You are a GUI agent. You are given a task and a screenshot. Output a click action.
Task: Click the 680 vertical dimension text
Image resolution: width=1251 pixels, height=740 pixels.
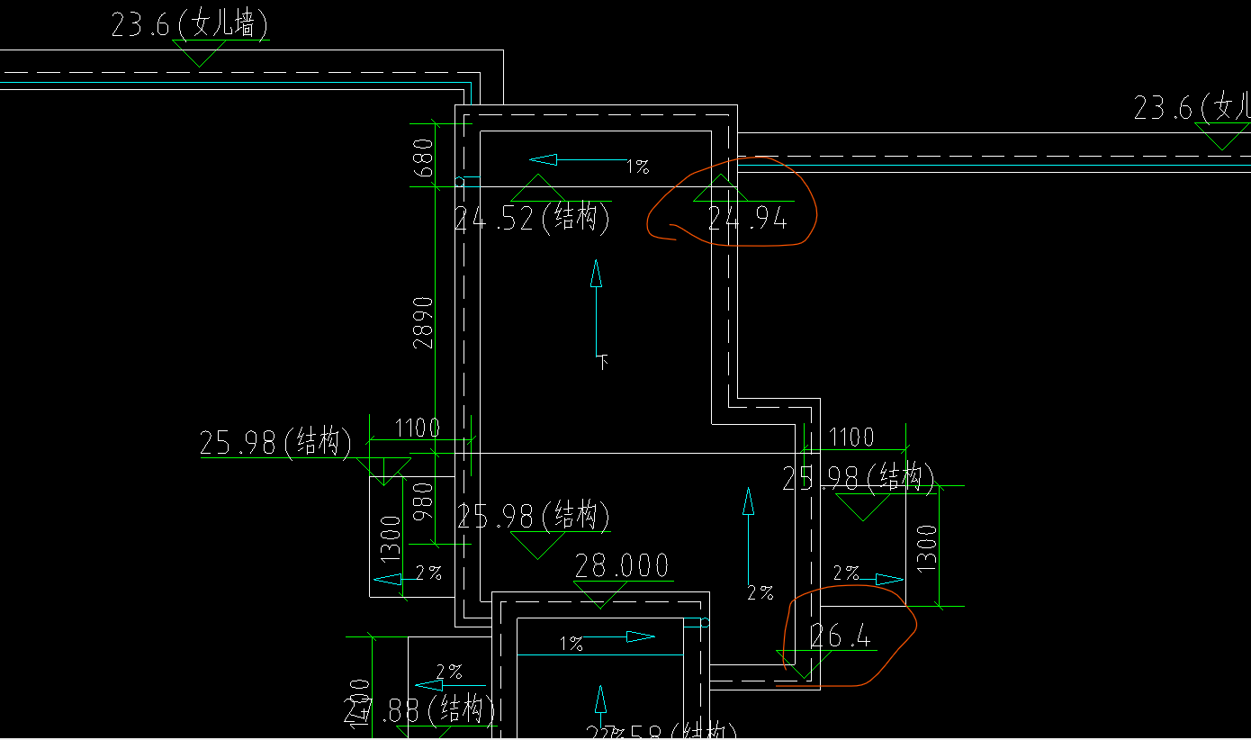[x=423, y=157]
